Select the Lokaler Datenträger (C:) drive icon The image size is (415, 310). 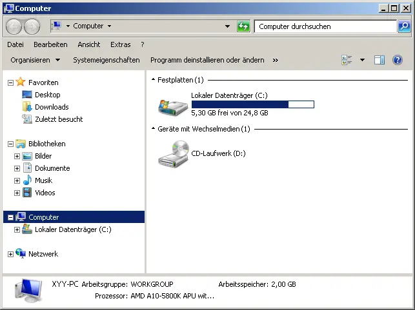[173, 105]
